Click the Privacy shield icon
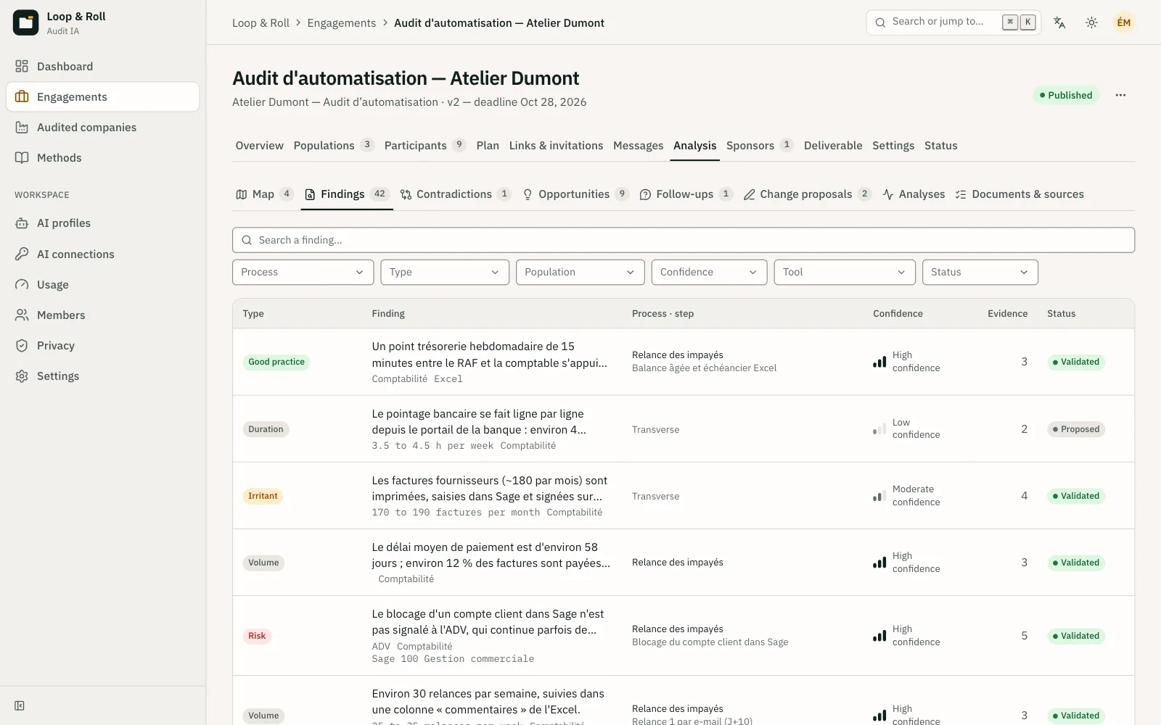 coord(22,346)
